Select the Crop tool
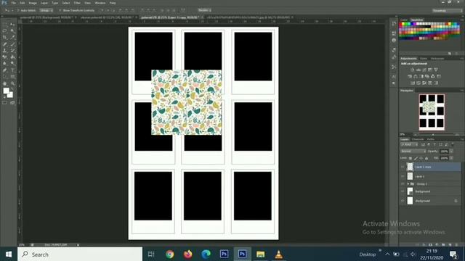Viewport: 465px width, 261px height. tap(5, 37)
